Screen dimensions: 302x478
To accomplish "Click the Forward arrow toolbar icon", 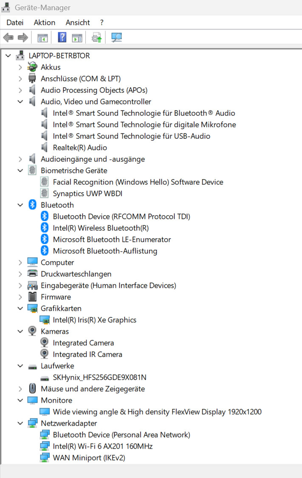I will (23, 37).
